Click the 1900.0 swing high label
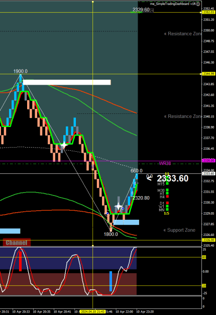Image resolution: width=216 pixels, height=315 pixels. tap(21, 72)
